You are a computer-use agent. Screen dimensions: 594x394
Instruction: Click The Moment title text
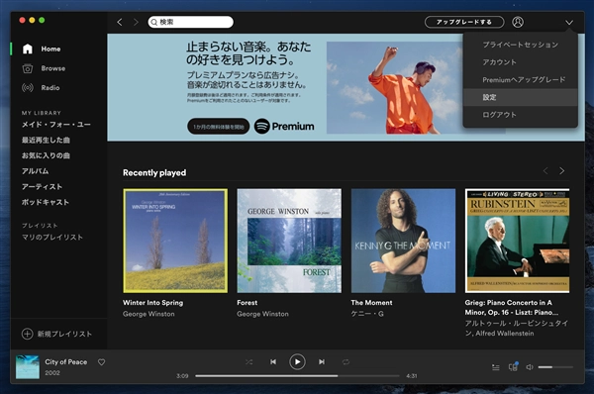point(371,303)
